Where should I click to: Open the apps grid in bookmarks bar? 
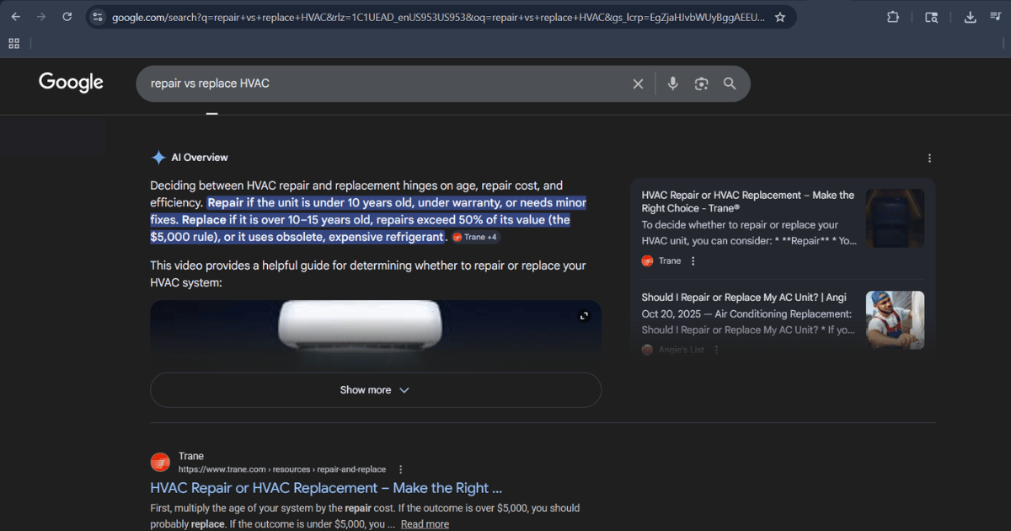point(14,43)
